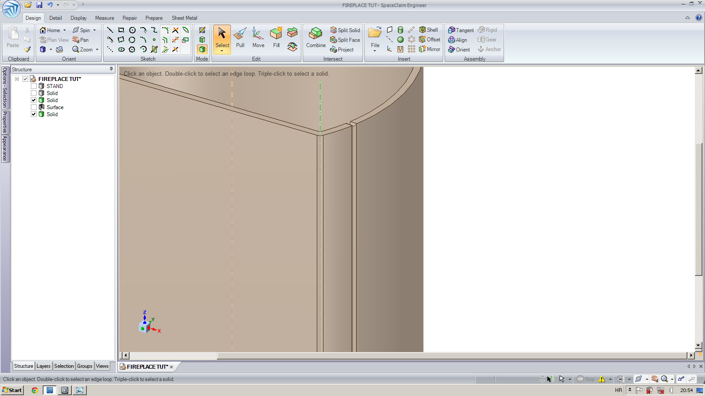Image resolution: width=705 pixels, height=396 pixels.
Task: Open the Zoom dropdown arrow in Orient
Action: pyautogui.click(x=97, y=50)
